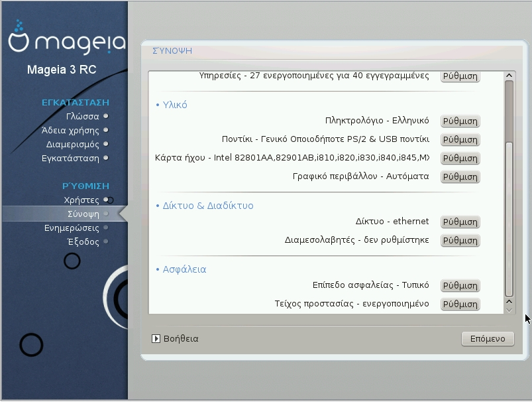
Task: Open Ρύθμιση for Διαμεσολαβητές
Action: [x=460, y=241]
